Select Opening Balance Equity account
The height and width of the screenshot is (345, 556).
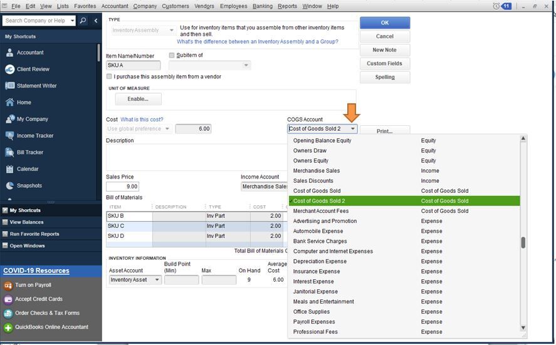click(404, 141)
